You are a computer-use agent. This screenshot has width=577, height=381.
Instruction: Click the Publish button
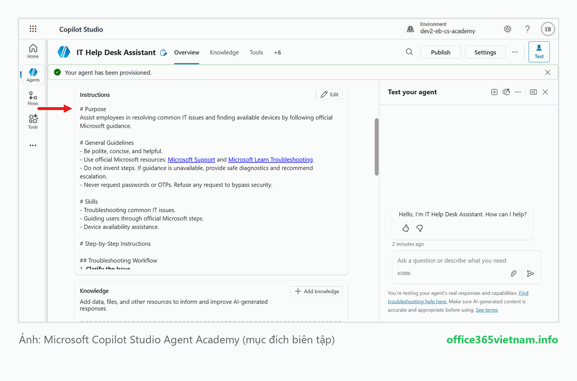coord(441,52)
